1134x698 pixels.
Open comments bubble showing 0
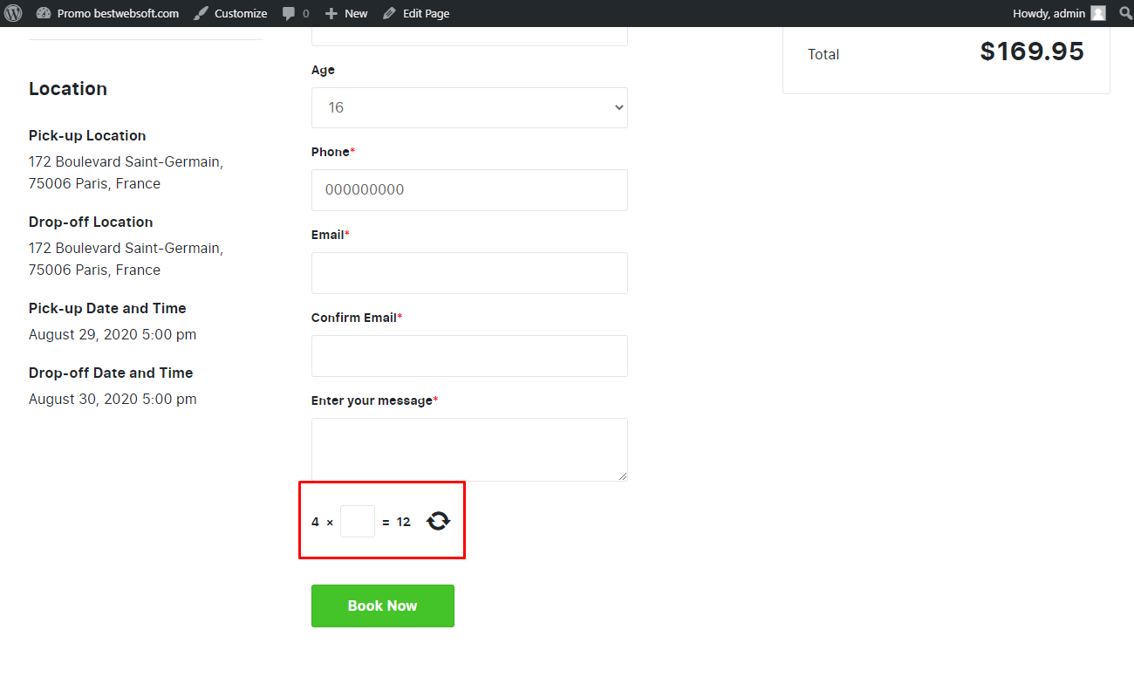click(x=296, y=13)
